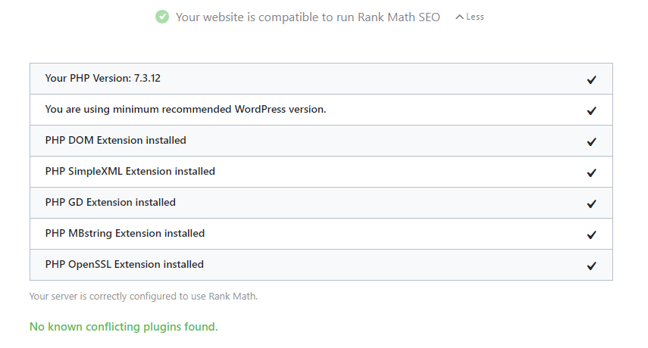Screen dimensions: 648x348
Task: Click the PHP SimpleXML Extension checkmark
Action: click(591, 172)
